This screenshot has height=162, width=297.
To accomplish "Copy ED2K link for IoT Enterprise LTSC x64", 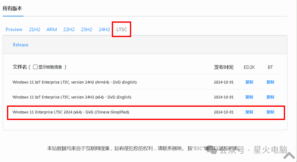I will pyautogui.click(x=249, y=97).
